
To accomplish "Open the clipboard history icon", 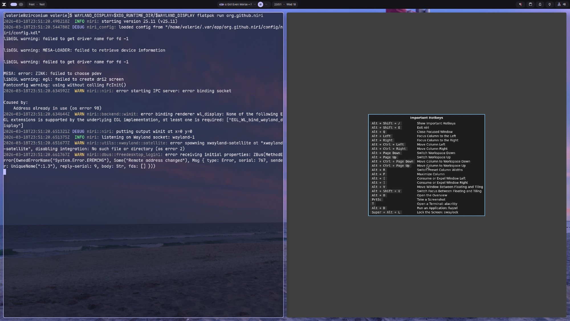I will [x=530, y=4].
